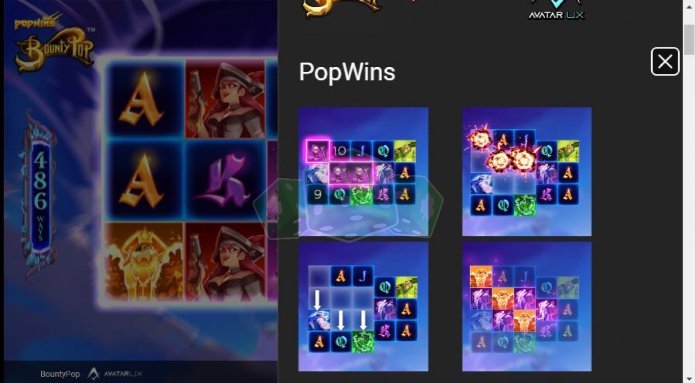Open first PopWins tutorial image with highlighted symbols
This screenshot has width=696, height=383.
(x=363, y=172)
